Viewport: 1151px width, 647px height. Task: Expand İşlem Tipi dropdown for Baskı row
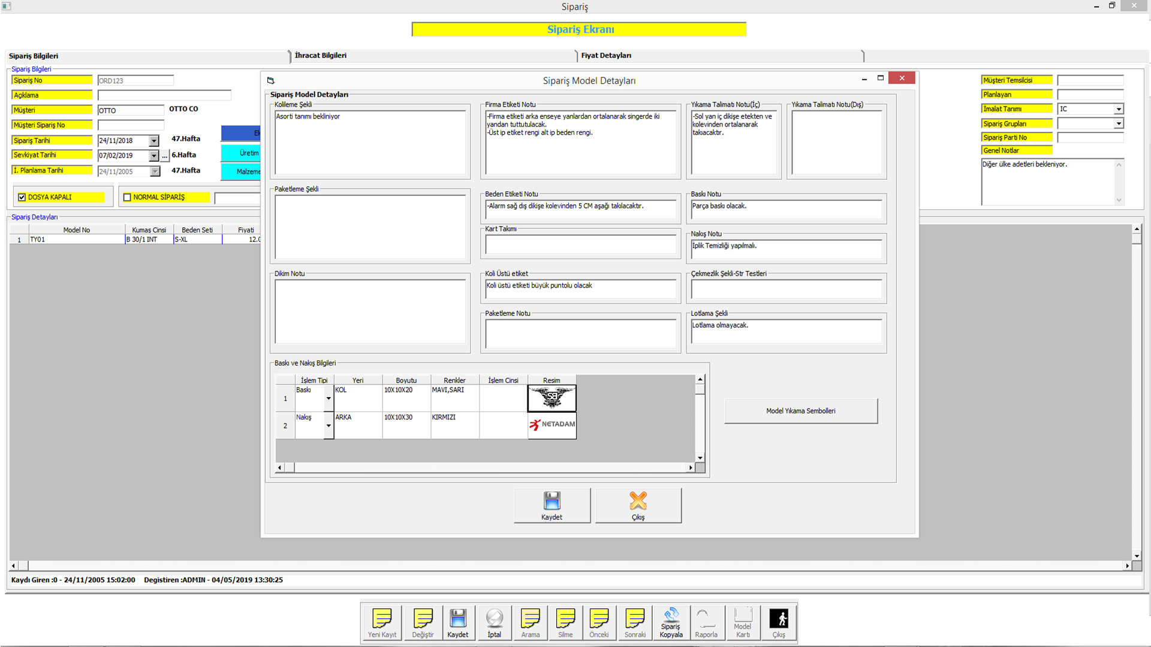point(329,398)
